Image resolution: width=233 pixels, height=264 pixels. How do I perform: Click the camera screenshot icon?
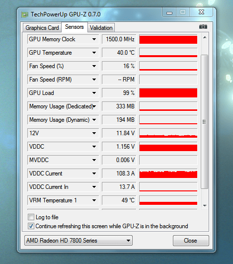pos(203,27)
